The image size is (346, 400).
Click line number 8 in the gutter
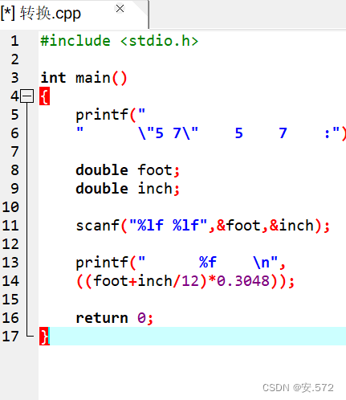point(15,170)
